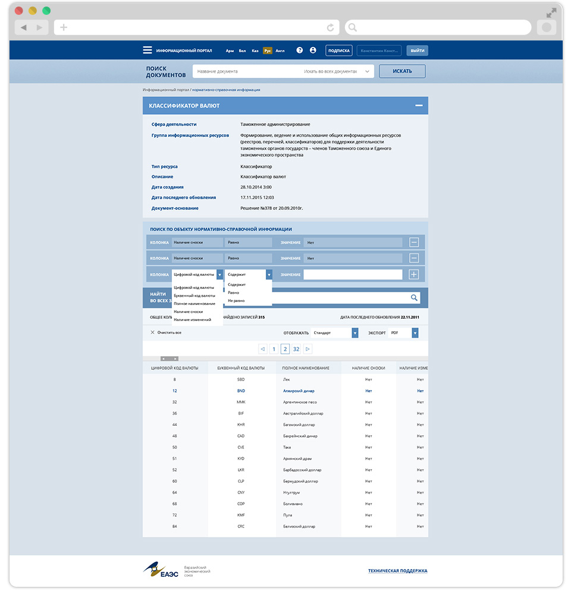Viewport: 571px width, 594px height.
Task: Open the Константин Конст... user button
Action: point(379,51)
